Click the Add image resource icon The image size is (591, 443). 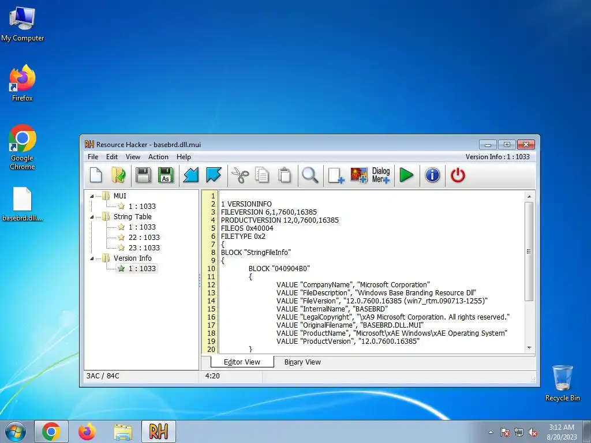(359, 175)
